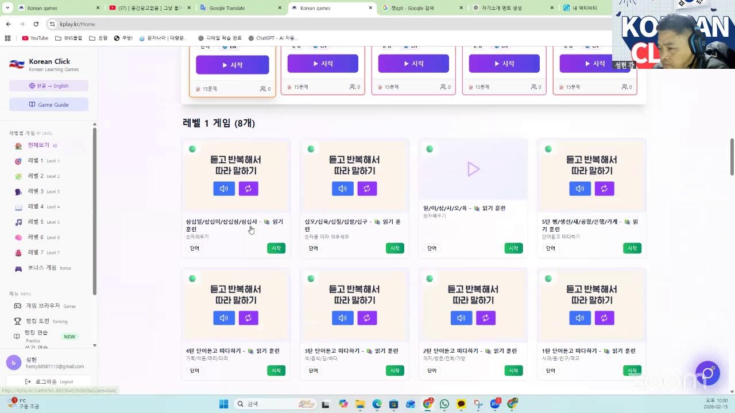Click repeat icon on 삼십일/삼십이 card
Viewport: 735px width, 413px height.
pyautogui.click(x=248, y=189)
